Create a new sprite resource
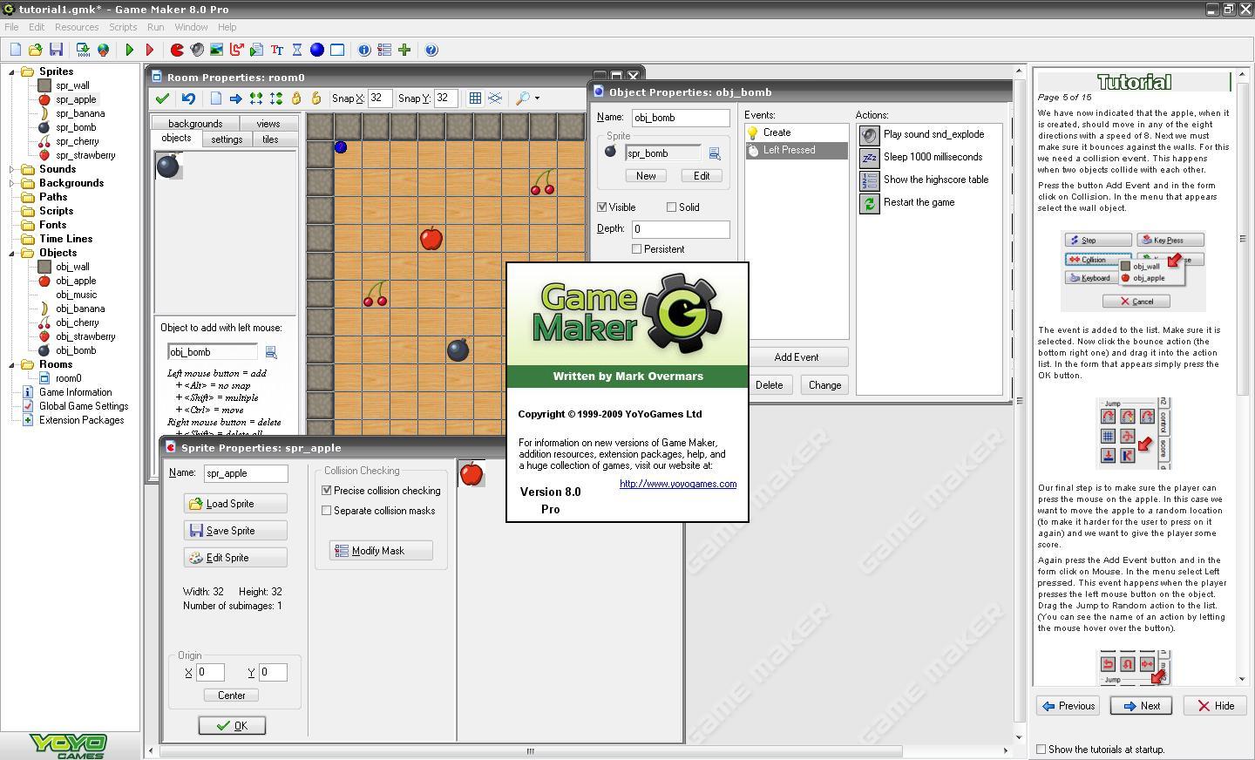Viewport: 1255px width, 760px height. [x=177, y=50]
